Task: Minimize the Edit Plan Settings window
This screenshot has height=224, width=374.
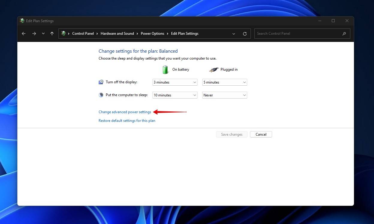Action: point(319,21)
